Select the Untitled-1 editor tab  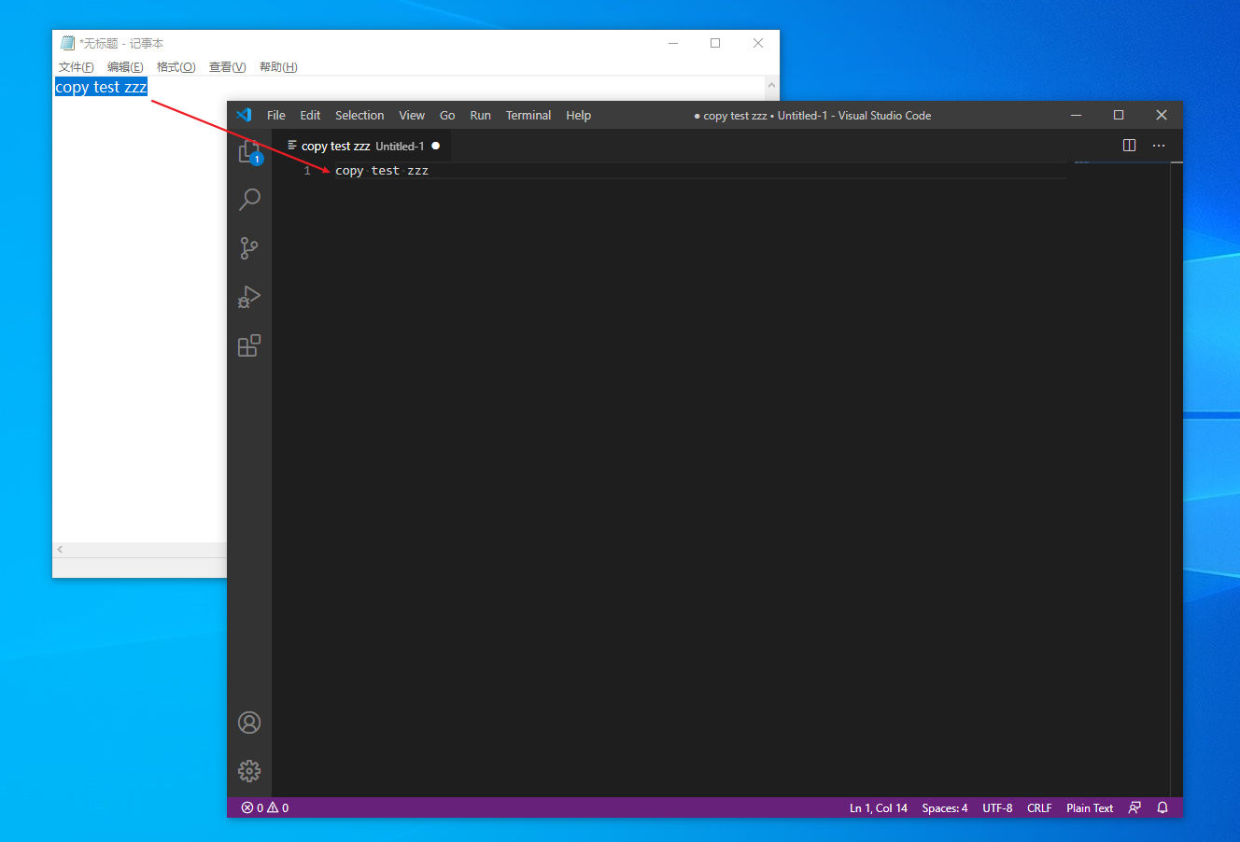tap(361, 146)
